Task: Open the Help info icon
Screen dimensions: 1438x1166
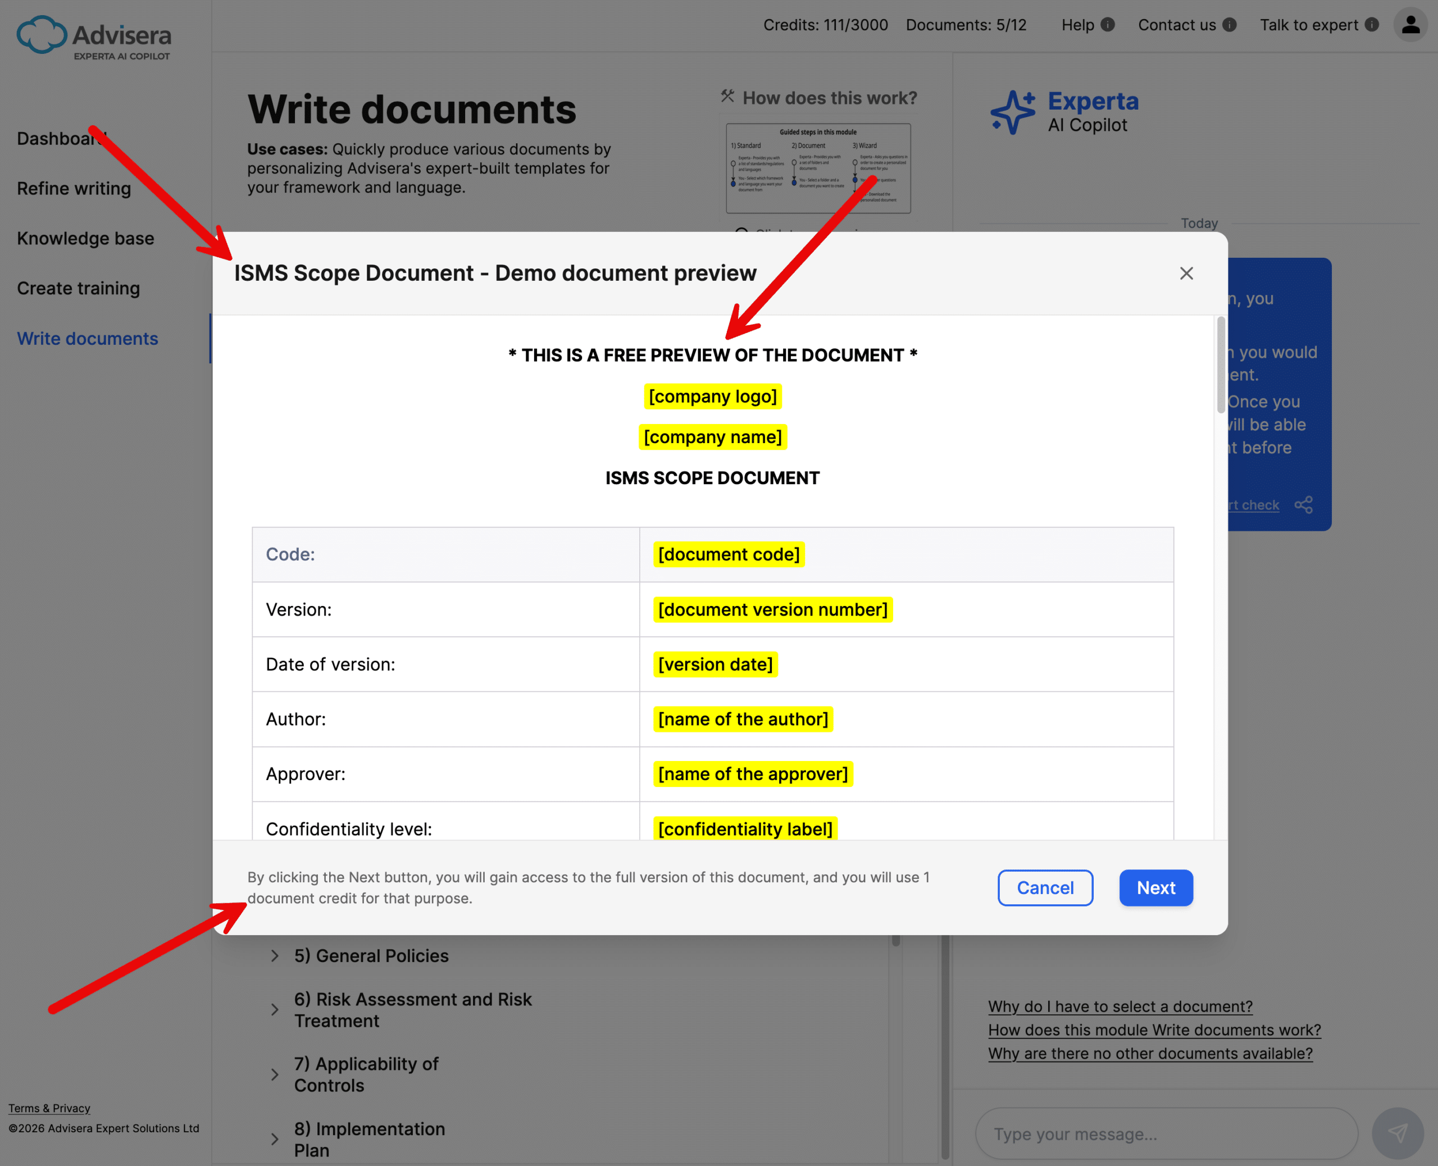Action: (x=1108, y=25)
